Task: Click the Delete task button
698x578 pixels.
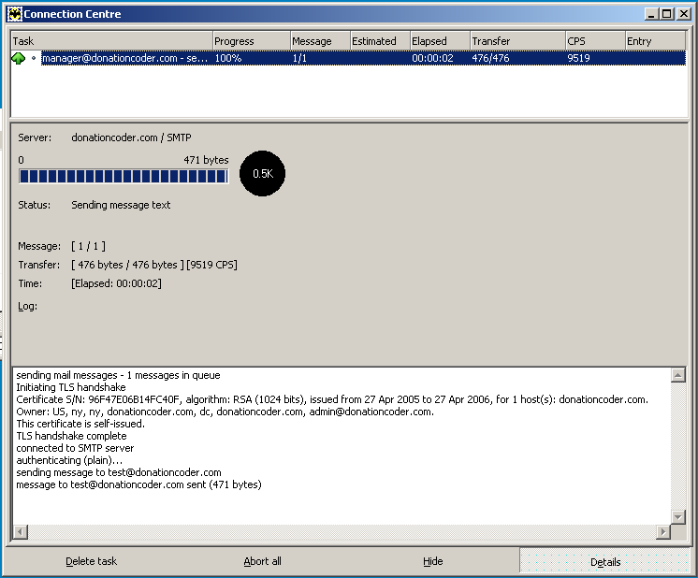Action: (x=91, y=561)
